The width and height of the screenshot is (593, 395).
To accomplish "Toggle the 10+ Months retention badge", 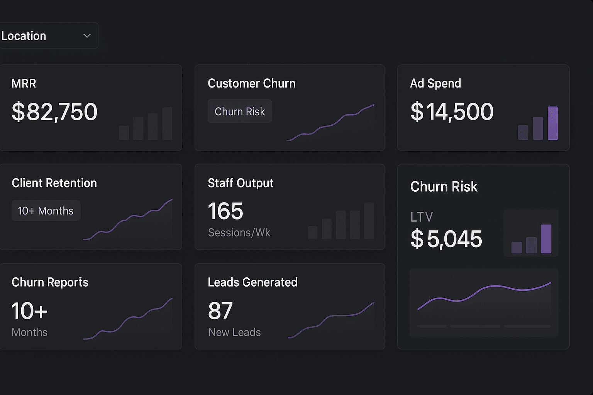I will 46,211.
